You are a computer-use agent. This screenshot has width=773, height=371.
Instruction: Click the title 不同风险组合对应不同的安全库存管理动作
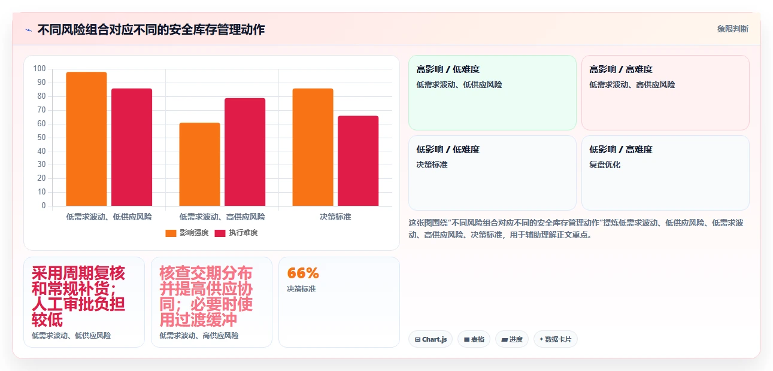point(151,29)
